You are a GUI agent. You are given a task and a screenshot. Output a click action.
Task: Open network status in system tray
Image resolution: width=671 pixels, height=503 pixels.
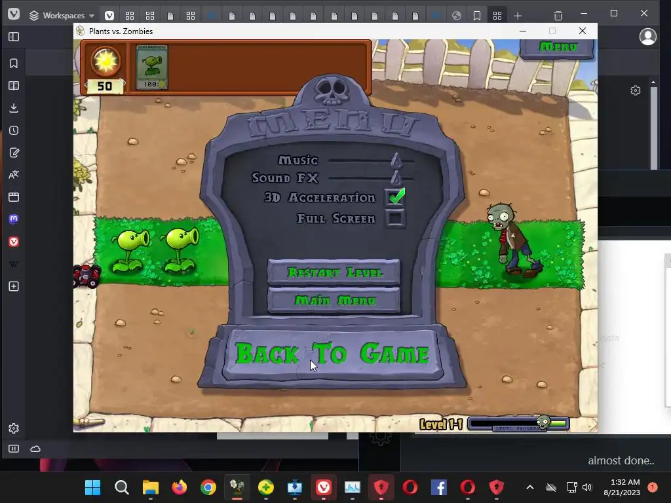pyautogui.click(x=571, y=487)
